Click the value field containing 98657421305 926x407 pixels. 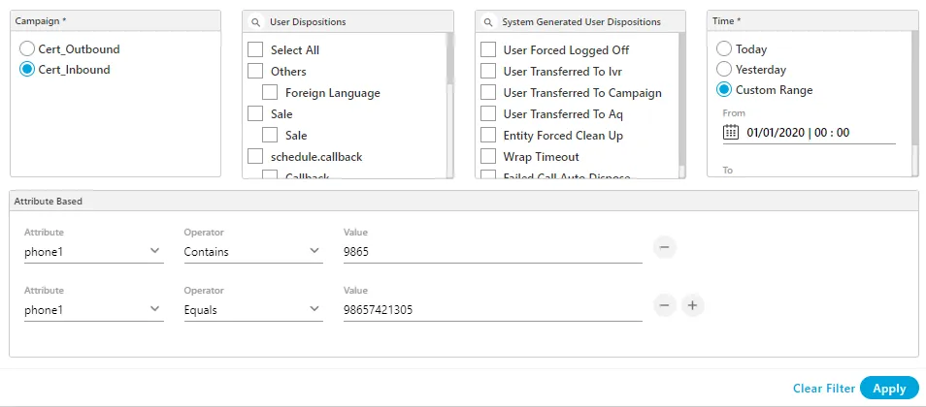(492, 310)
